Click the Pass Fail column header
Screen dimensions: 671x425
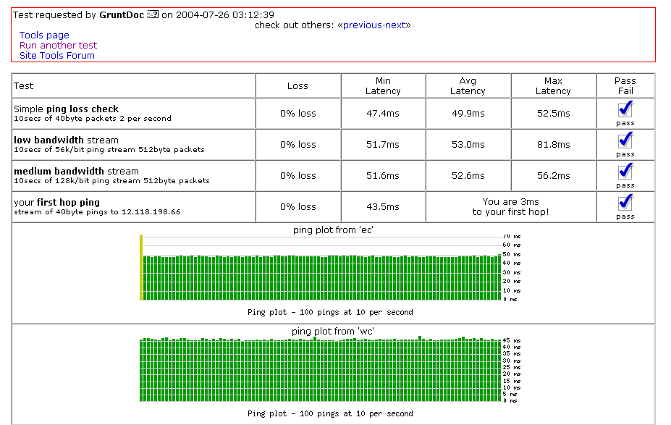click(625, 86)
